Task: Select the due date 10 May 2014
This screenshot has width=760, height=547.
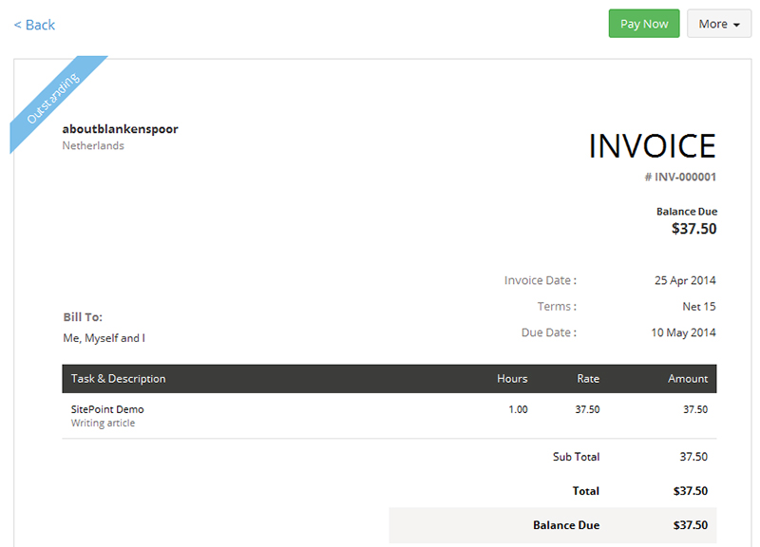Action: (683, 332)
